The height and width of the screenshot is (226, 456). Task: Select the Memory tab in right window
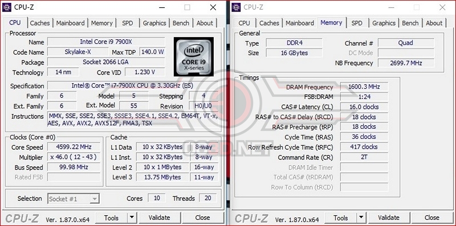tap(331, 23)
